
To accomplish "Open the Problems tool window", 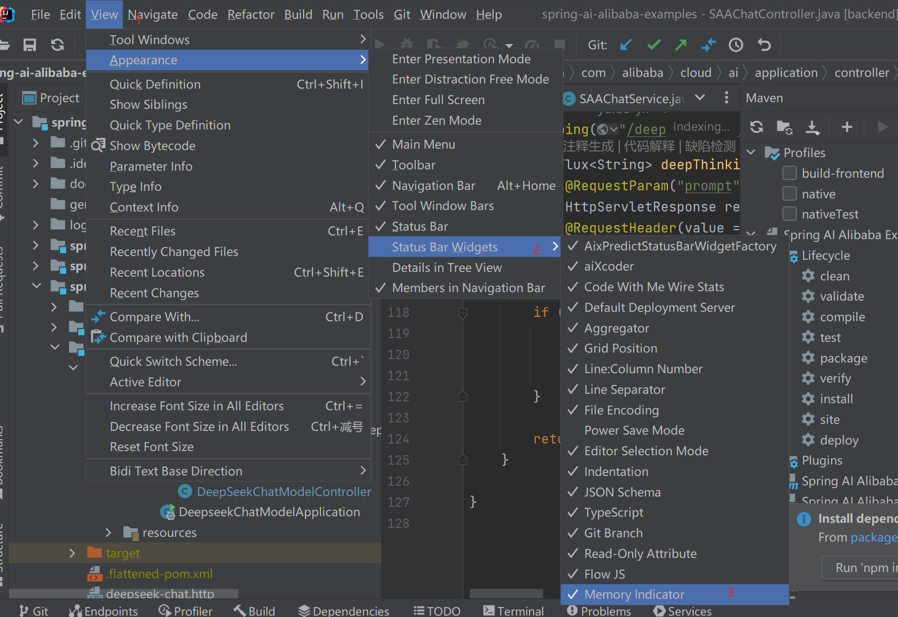I will click(599, 611).
